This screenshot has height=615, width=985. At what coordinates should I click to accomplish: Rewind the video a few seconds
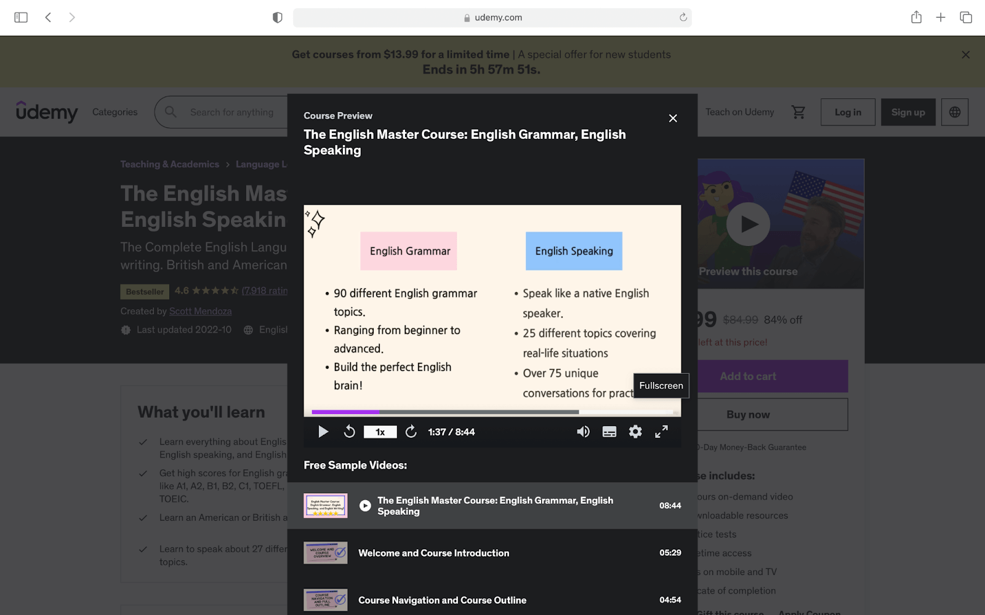point(349,432)
